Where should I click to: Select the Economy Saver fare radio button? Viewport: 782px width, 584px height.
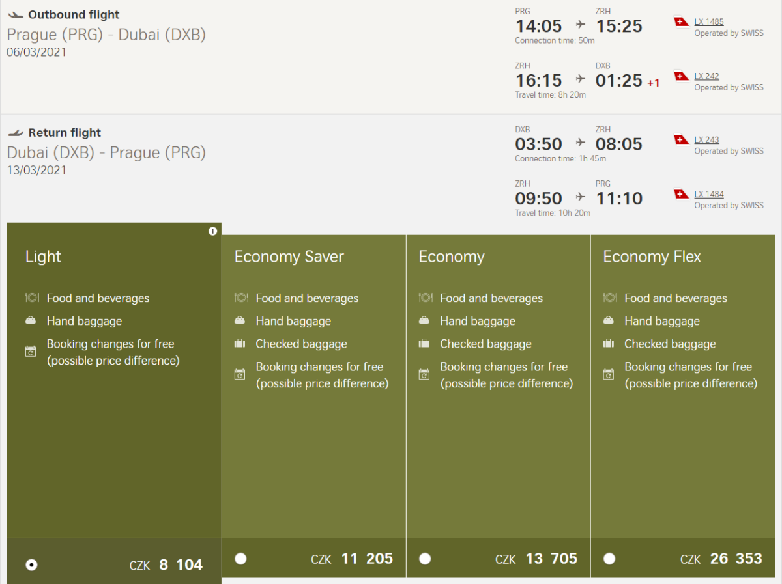(240, 559)
